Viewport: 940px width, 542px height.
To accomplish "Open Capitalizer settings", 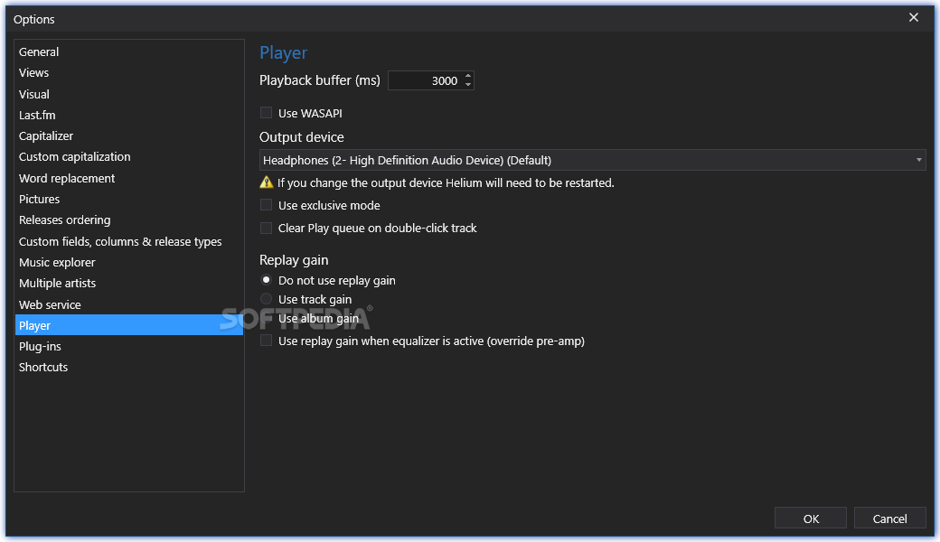I will click(129, 135).
